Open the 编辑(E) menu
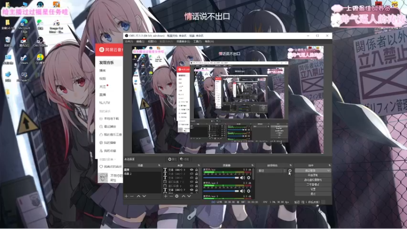407x229 pixels. 140,42
